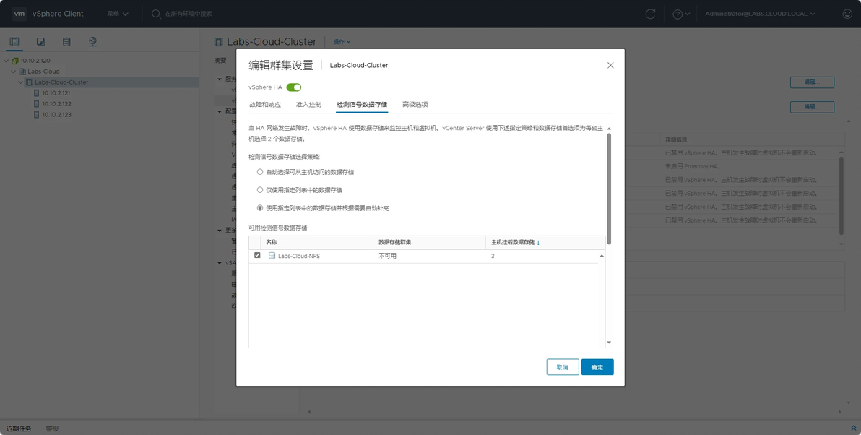The width and height of the screenshot is (861, 435).
Task: Uncheck the Labs-Cloud-NFS datastore checkbox
Action: coord(257,255)
